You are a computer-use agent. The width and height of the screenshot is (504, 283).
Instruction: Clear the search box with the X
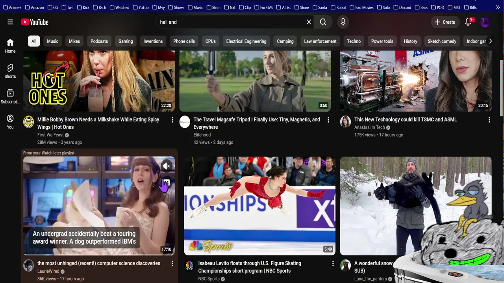pos(309,22)
